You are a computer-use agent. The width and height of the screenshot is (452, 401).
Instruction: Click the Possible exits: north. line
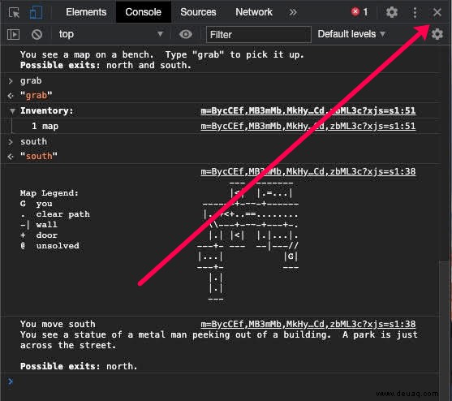pyautogui.click(x=79, y=366)
